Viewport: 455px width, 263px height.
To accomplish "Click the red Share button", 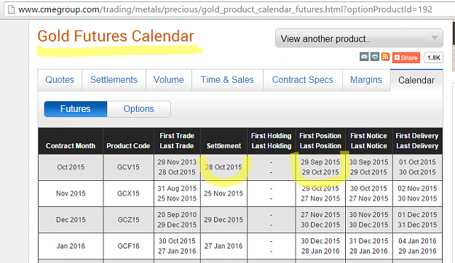I will [x=406, y=57].
